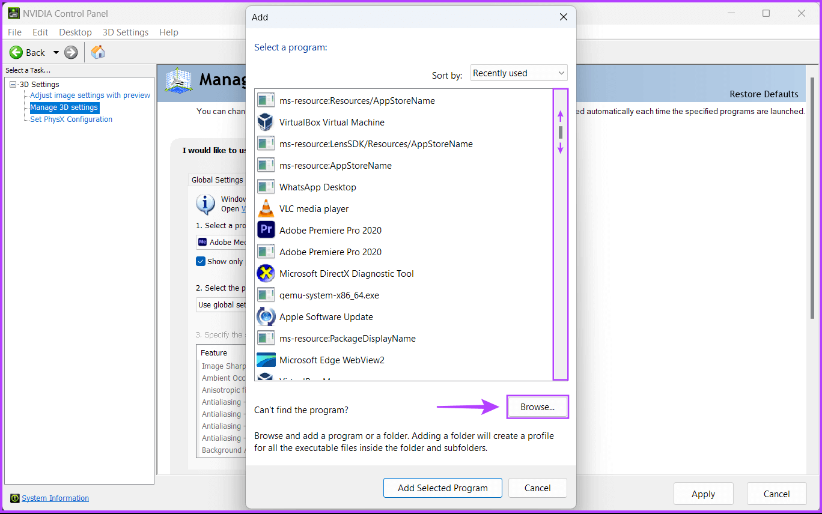Click Cancel in NVIDIA Control Panel window
This screenshot has height=514, width=822.
click(777, 494)
